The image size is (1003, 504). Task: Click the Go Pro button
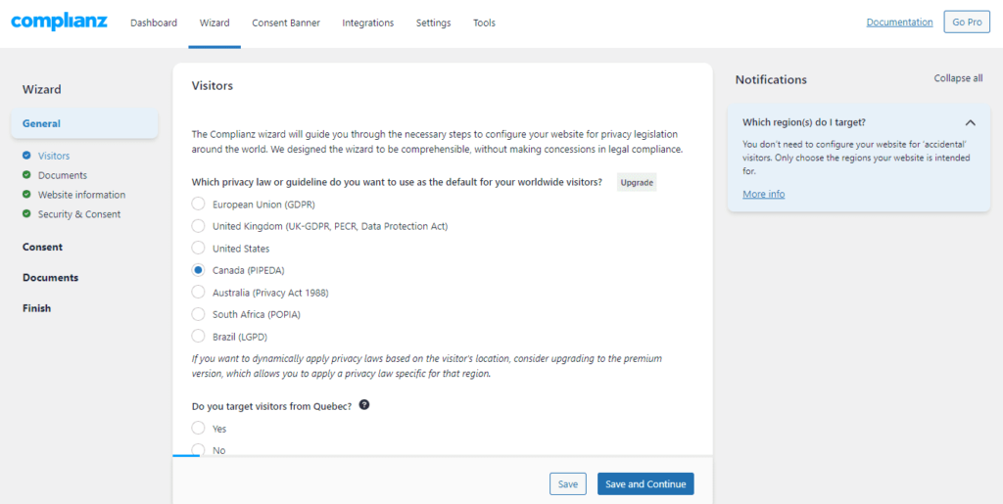pos(967,23)
